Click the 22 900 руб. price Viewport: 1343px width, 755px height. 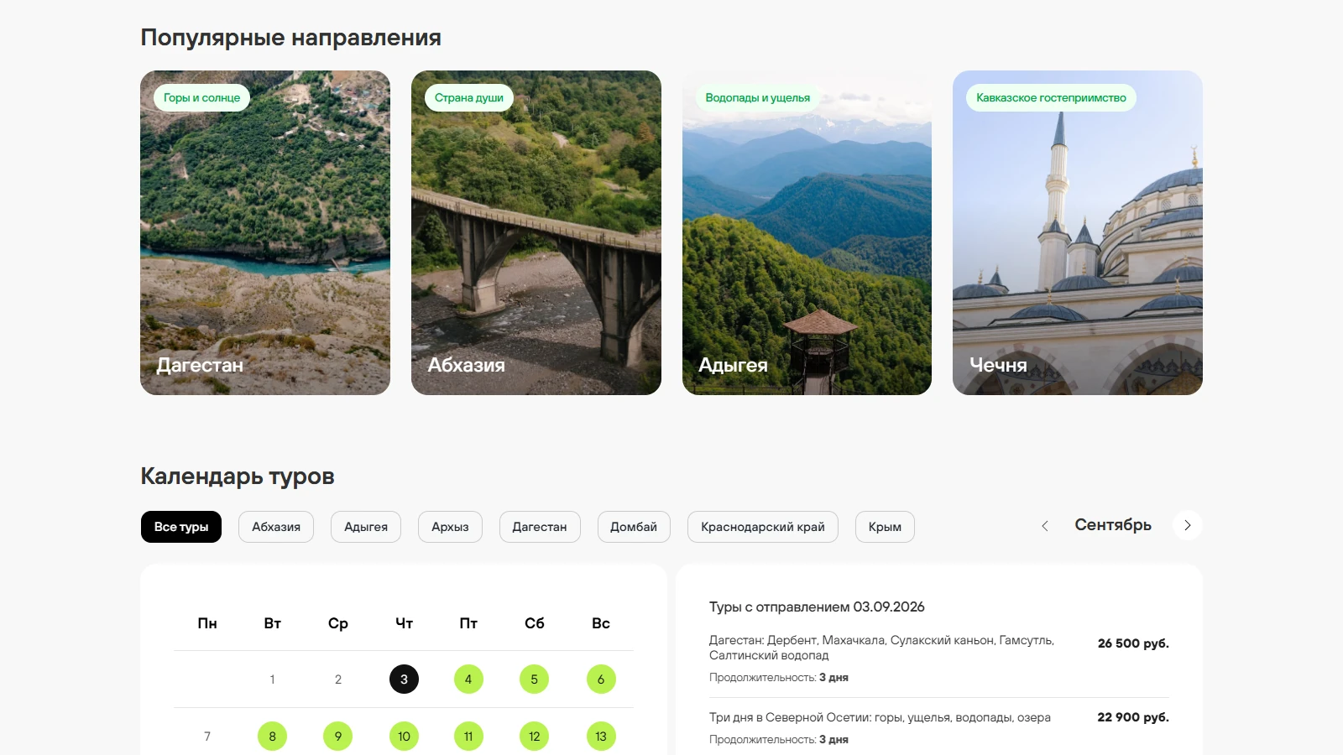point(1133,717)
